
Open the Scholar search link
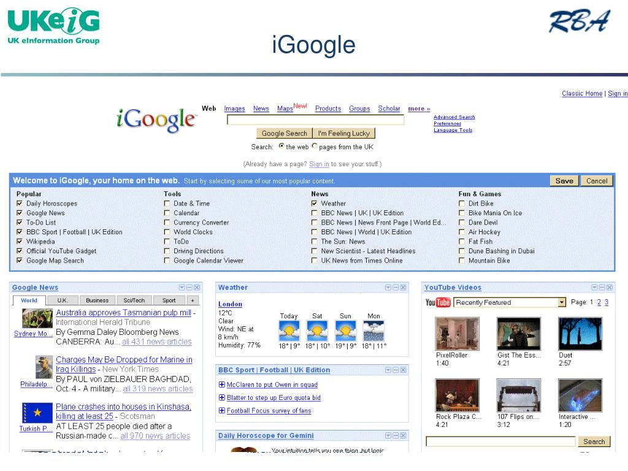pyautogui.click(x=389, y=109)
